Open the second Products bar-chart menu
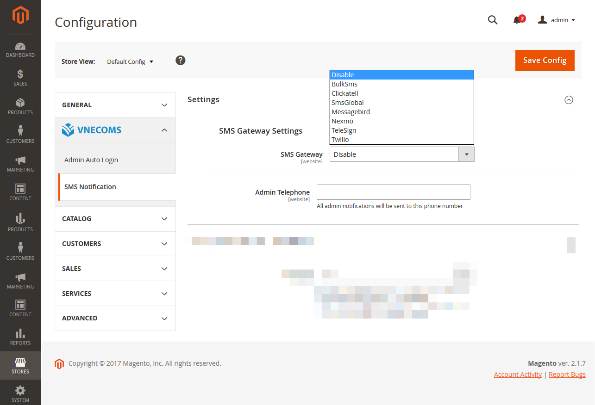 tap(20, 222)
